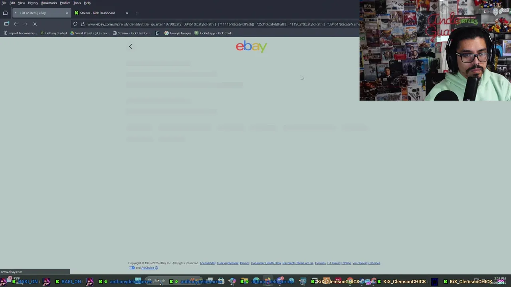The width and height of the screenshot is (511, 287).
Task: Open the User Agreement footer link
Action: 228,263
